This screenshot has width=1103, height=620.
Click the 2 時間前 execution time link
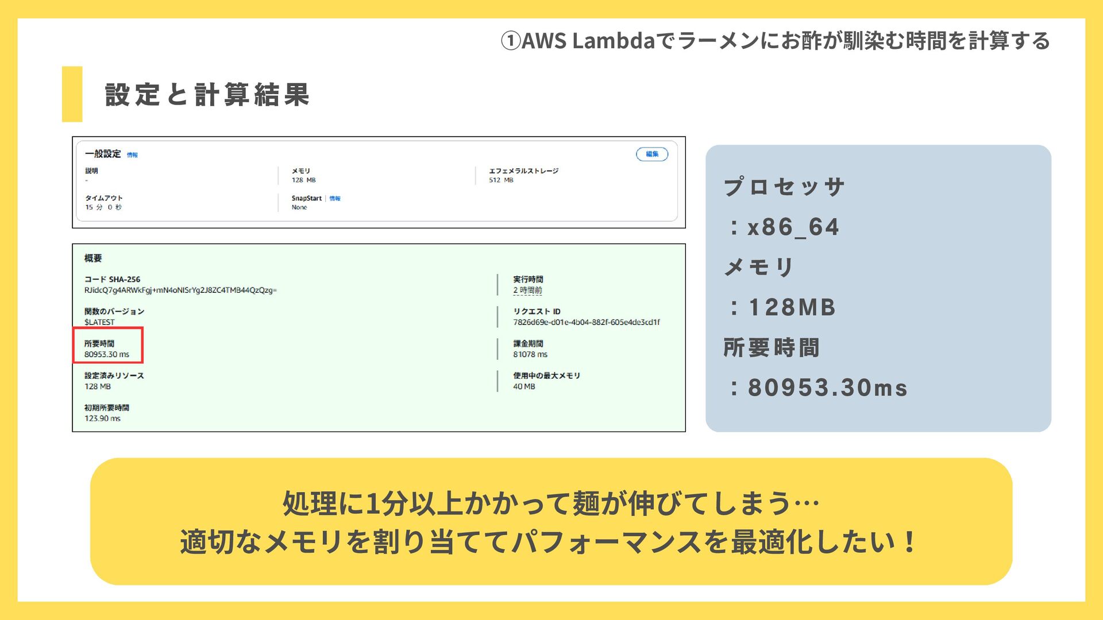click(x=527, y=290)
